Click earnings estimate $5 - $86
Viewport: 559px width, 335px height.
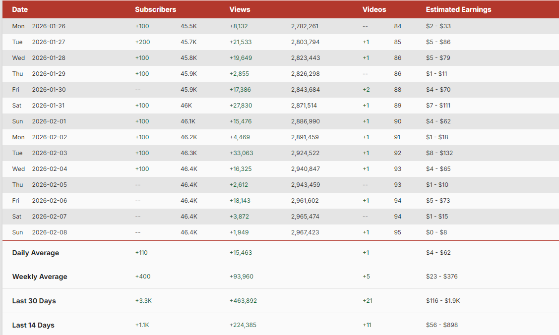click(438, 42)
